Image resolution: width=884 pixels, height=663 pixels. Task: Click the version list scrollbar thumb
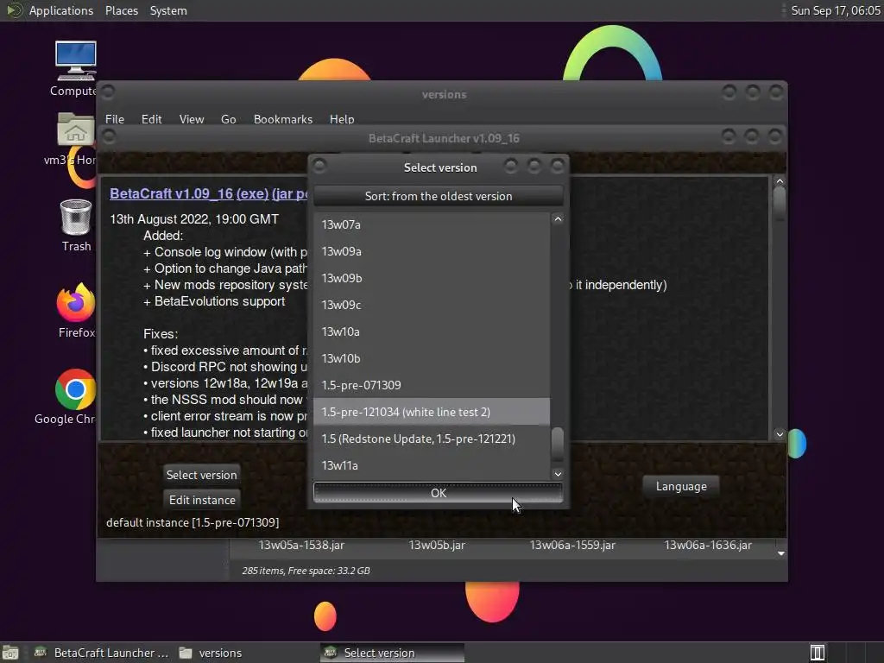(x=558, y=444)
